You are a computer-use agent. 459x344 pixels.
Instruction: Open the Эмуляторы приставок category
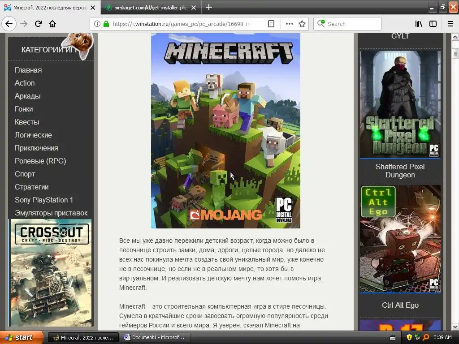(x=51, y=213)
